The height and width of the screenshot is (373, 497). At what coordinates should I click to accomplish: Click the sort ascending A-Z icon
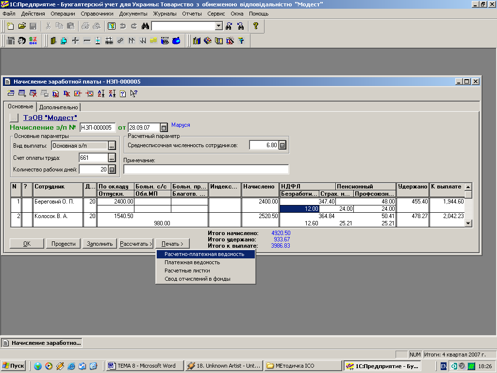click(x=101, y=93)
